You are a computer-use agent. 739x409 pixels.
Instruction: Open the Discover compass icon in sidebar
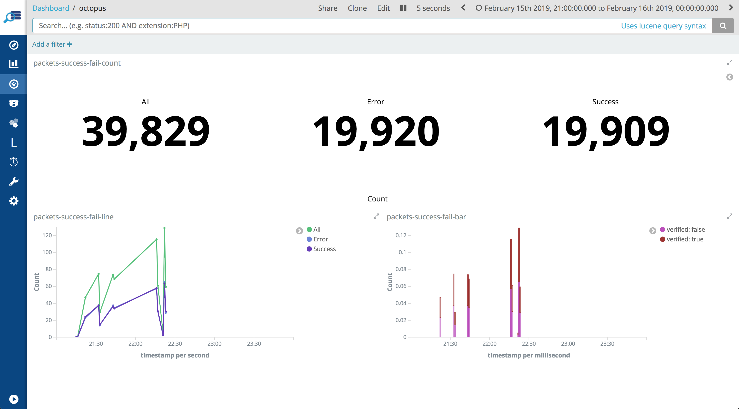point(14,45)
